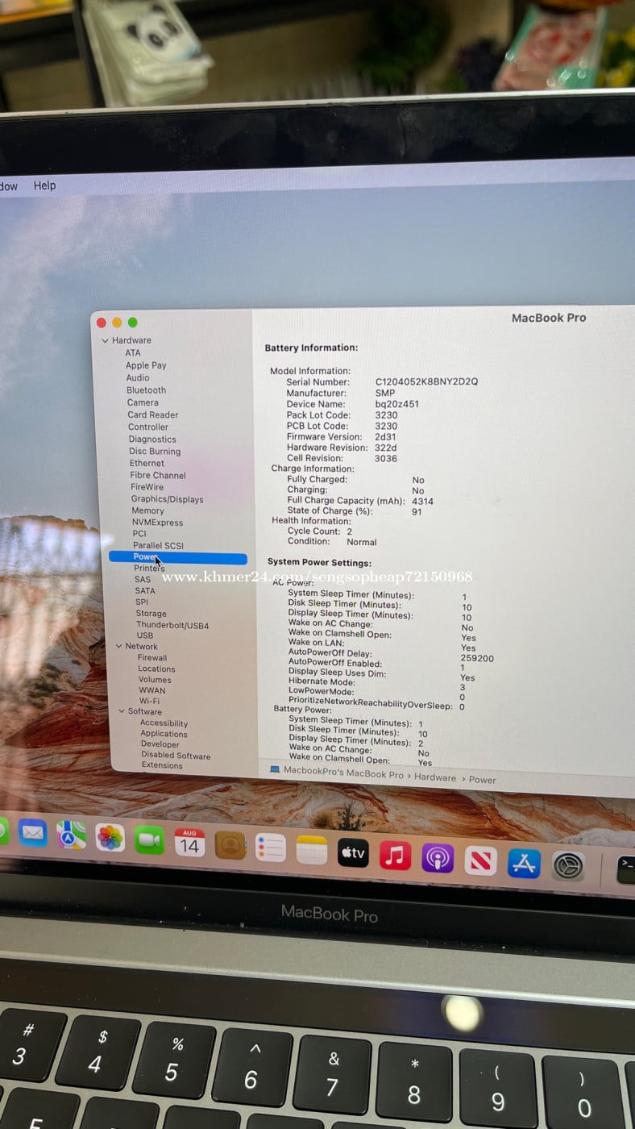The height and width of the screenshot is (1129, 635).
Task: Click the Full Charge Capacity value 4314
Action: pos(422,502)
